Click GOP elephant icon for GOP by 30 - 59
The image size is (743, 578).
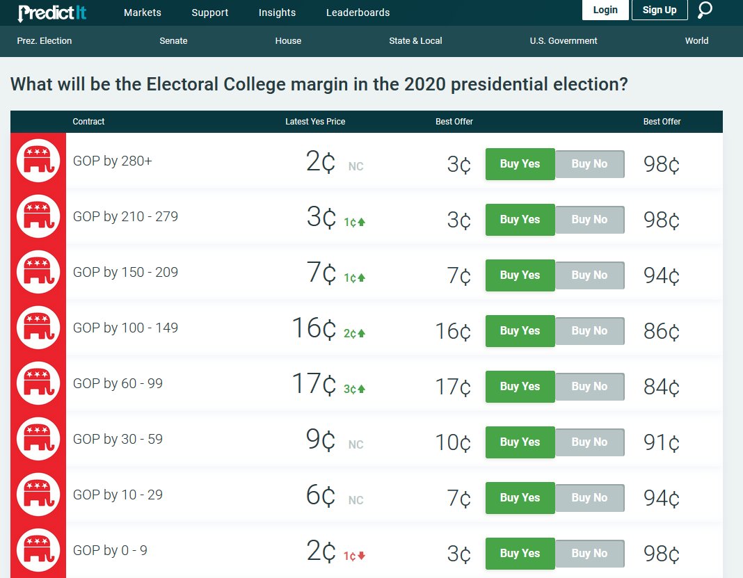pos(38,439)
